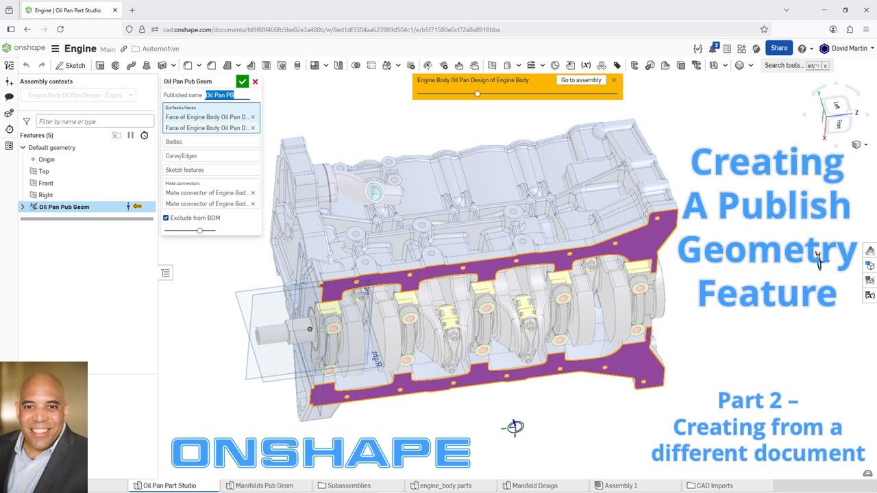
Task: Click the filter funnel icon
Action: click(x=27, y=121)
